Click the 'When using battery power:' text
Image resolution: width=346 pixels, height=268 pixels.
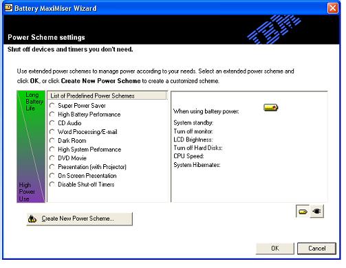(x=206, y=111)
